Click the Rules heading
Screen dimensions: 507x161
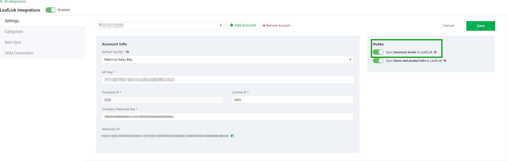(x=378, y=44)
